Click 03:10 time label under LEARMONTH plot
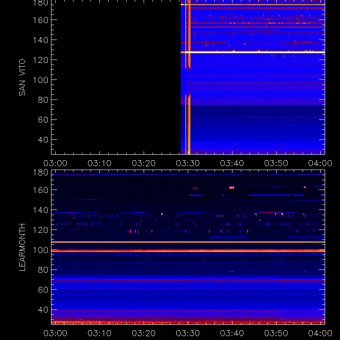 pos(99,333)
